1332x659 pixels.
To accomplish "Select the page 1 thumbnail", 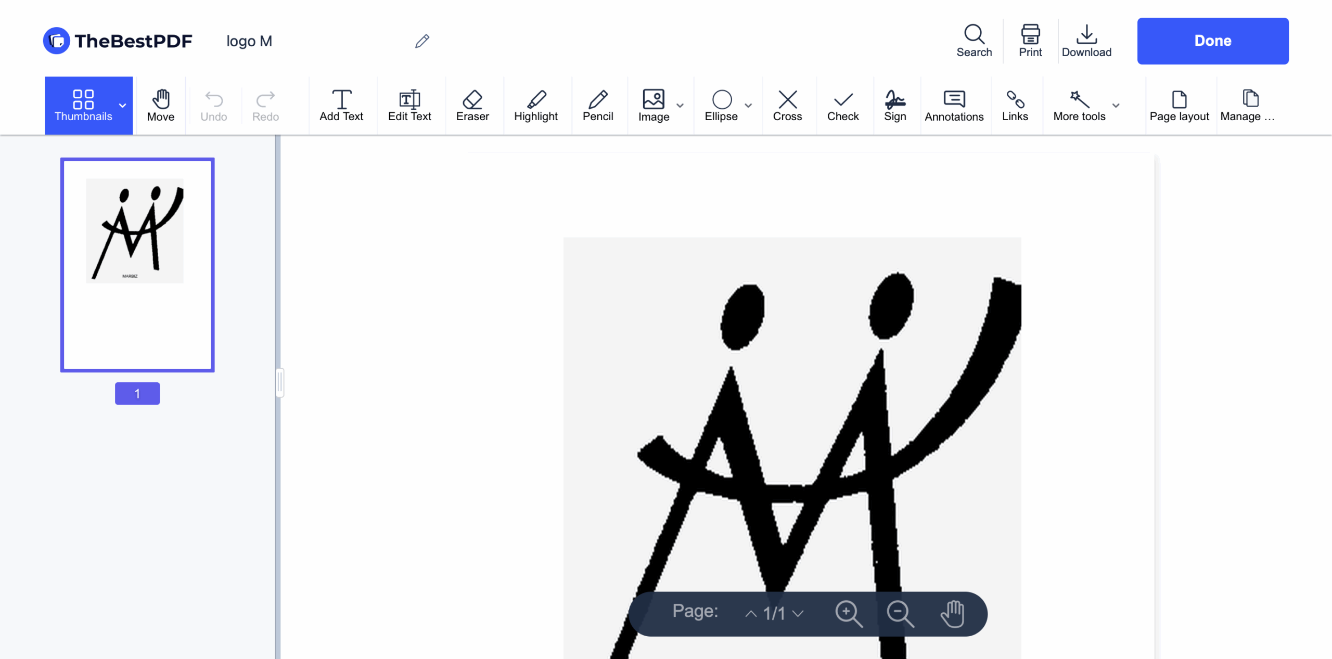I will point(137,265).
